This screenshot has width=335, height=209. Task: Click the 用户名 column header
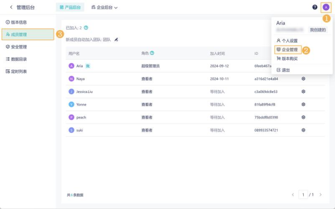pyautogui.click(x=74, y=54)
